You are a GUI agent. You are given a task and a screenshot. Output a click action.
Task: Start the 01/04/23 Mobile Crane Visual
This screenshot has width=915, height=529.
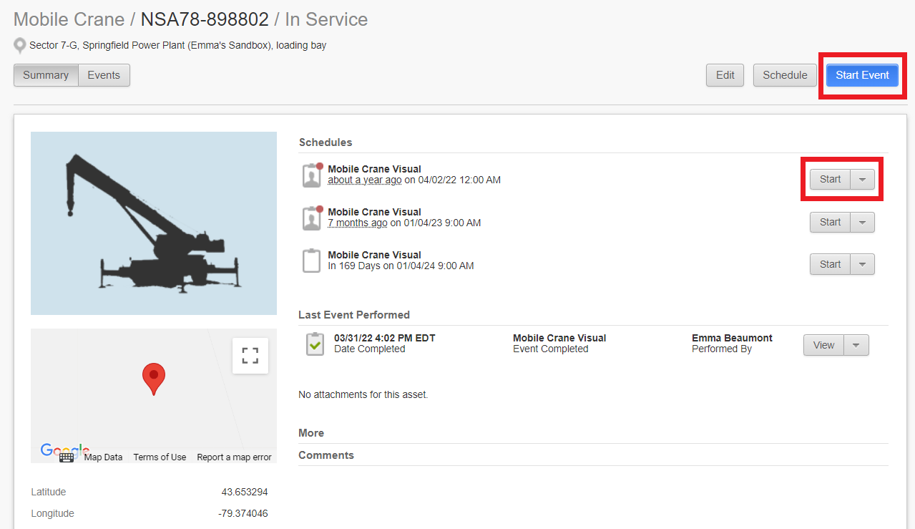click(x=830, y=223)
